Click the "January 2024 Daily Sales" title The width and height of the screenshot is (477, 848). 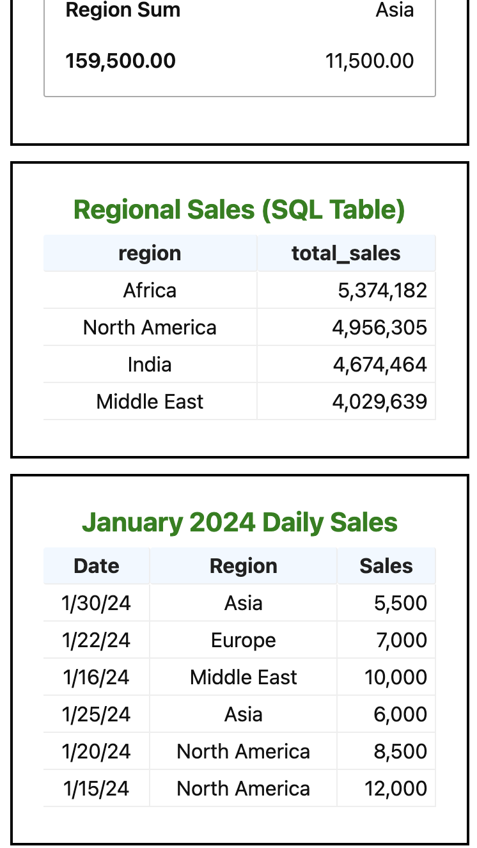click(x=239, y=522)
